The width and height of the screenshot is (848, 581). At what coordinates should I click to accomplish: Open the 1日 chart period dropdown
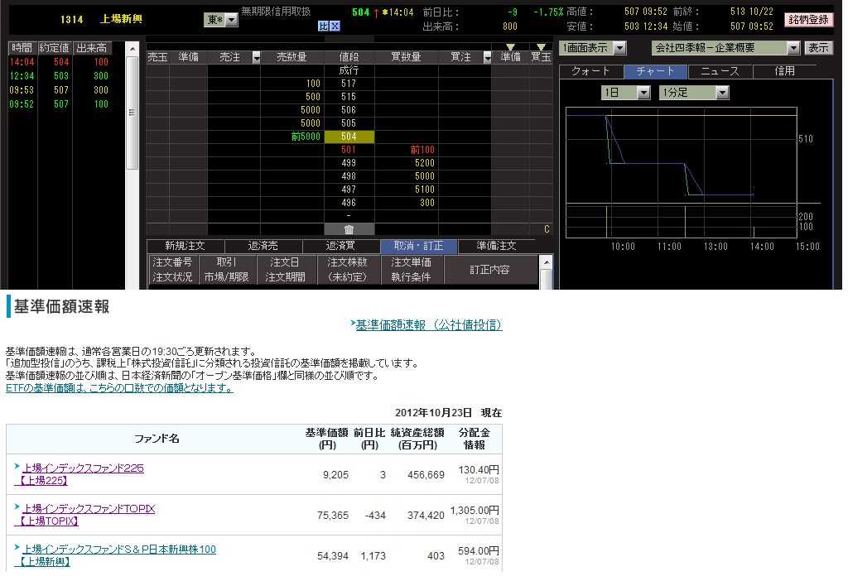click(x=644, y=93)
